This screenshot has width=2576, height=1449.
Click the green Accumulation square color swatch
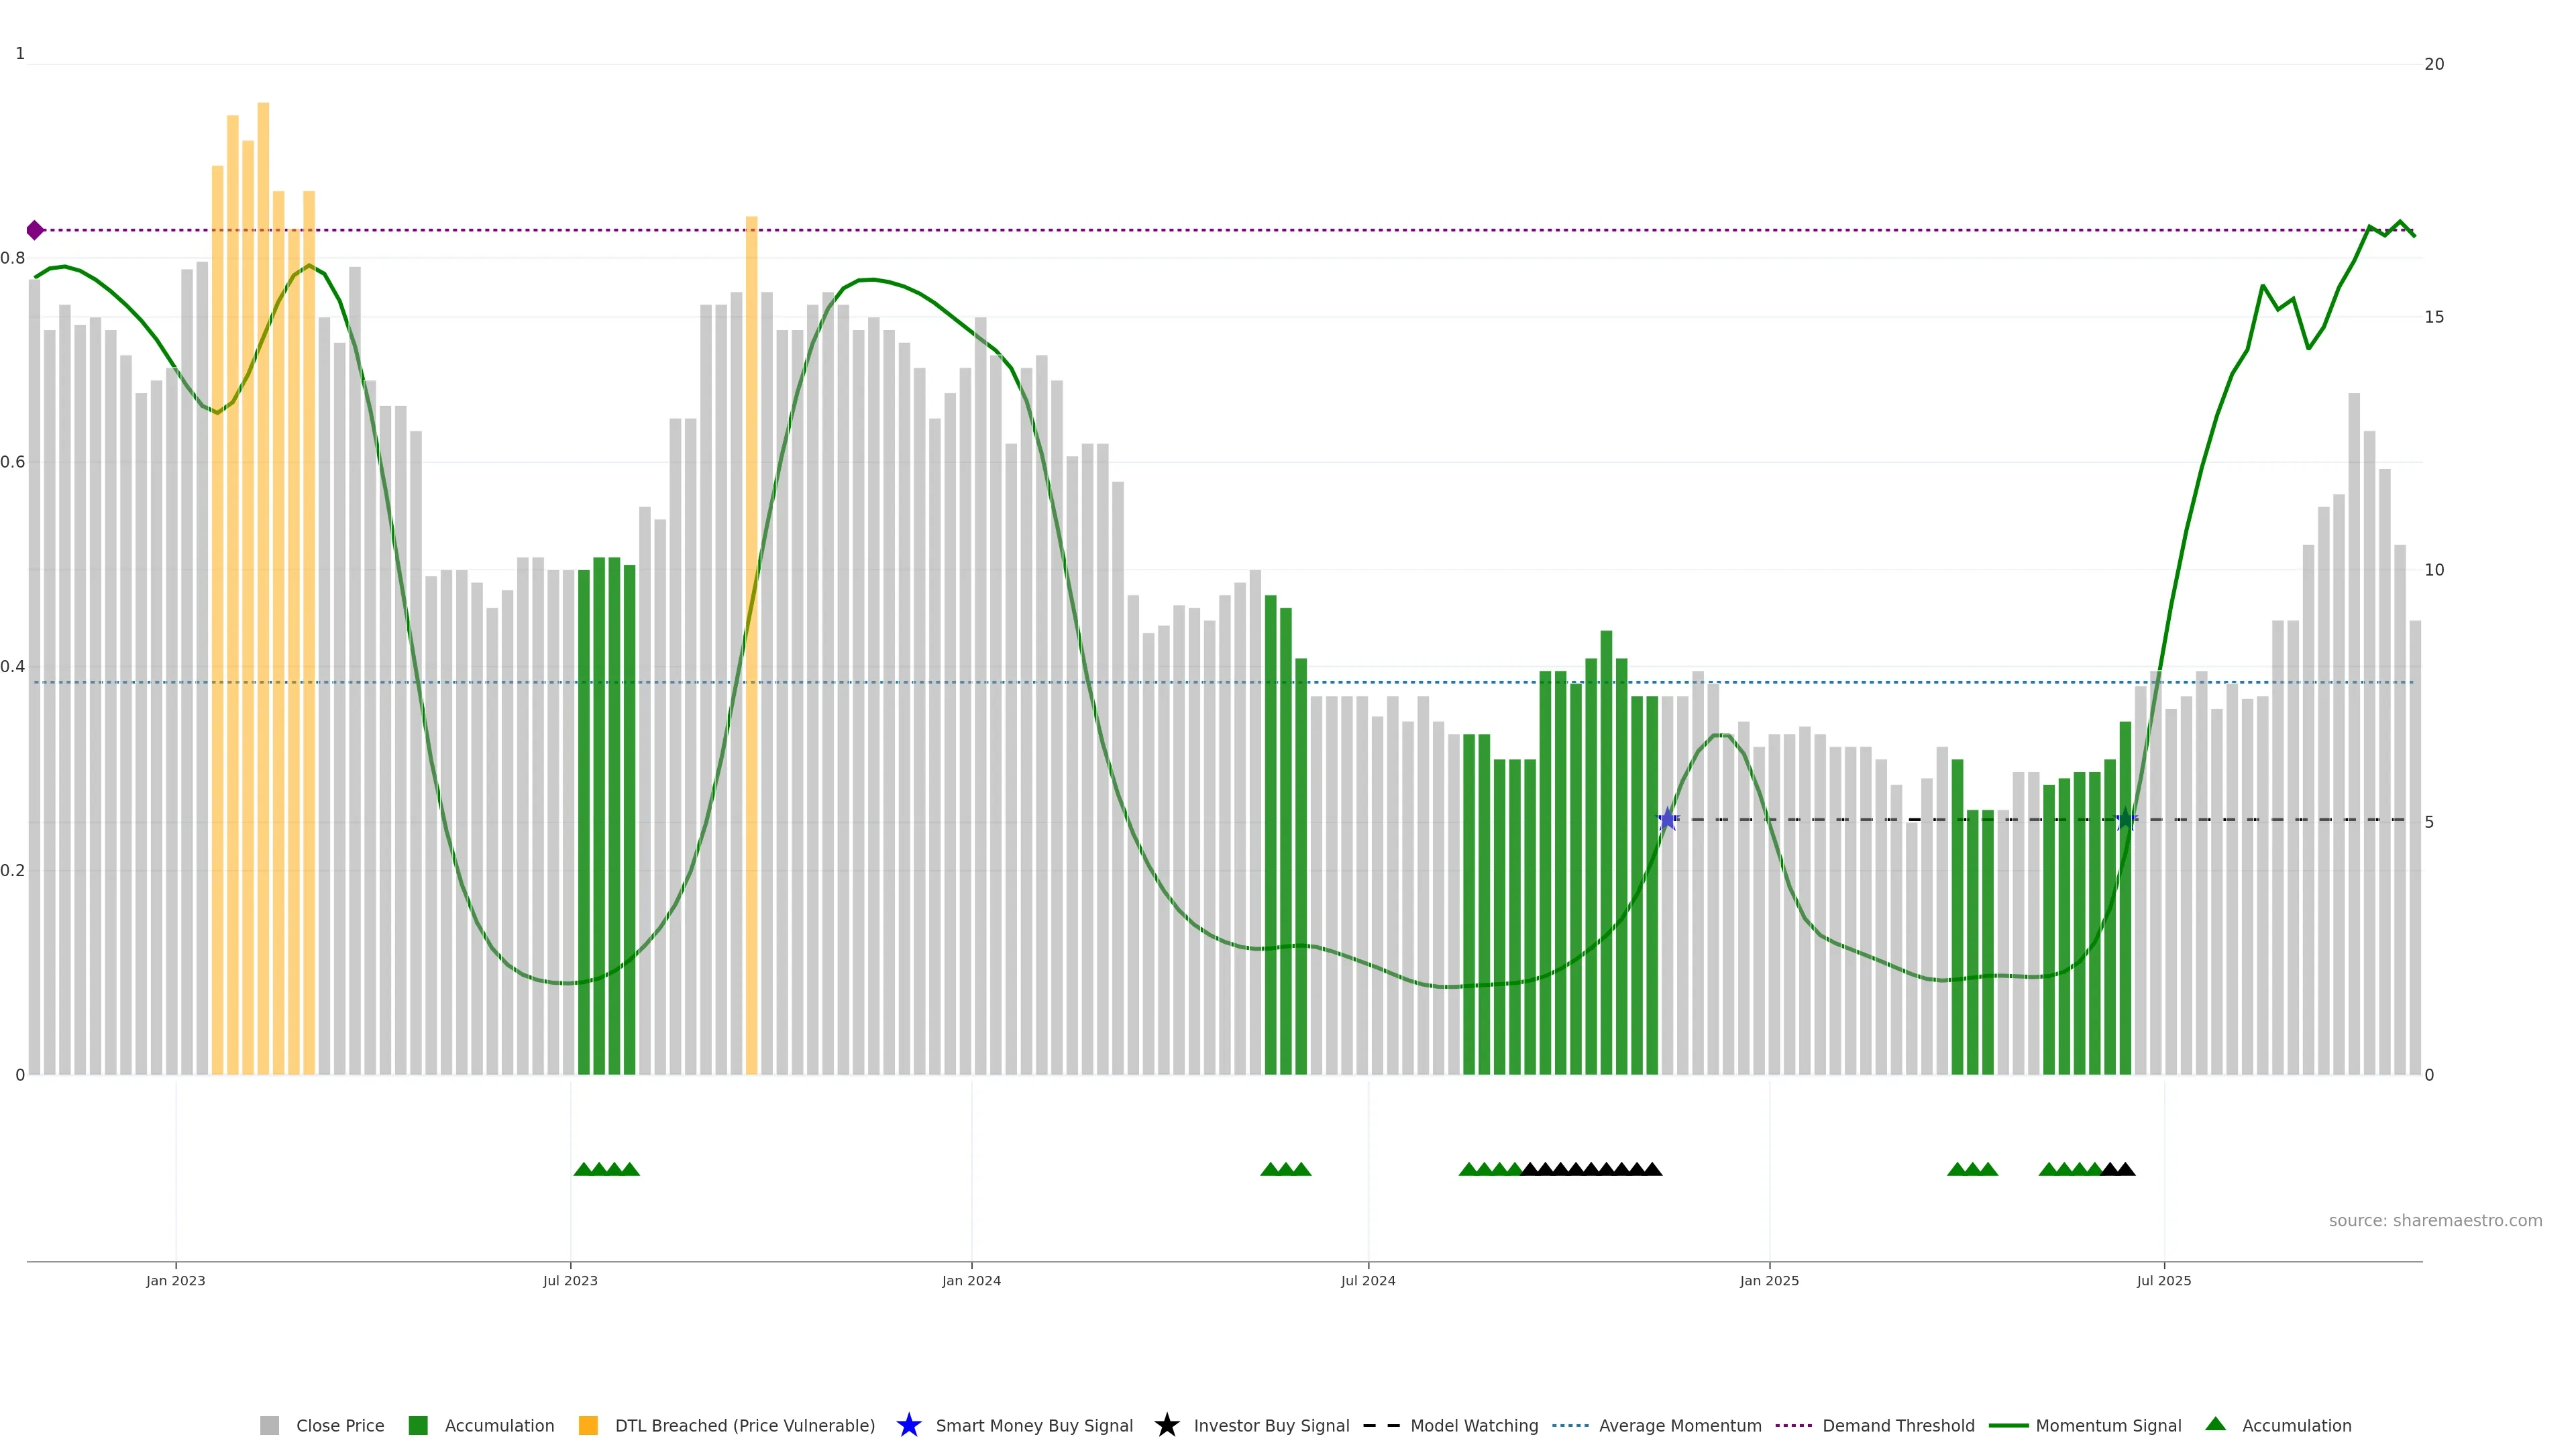point(418,1425)
